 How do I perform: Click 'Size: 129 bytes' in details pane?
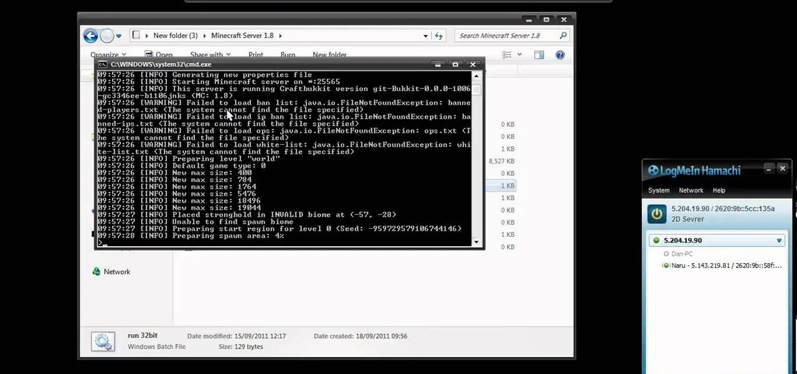[x=240, y=347]
